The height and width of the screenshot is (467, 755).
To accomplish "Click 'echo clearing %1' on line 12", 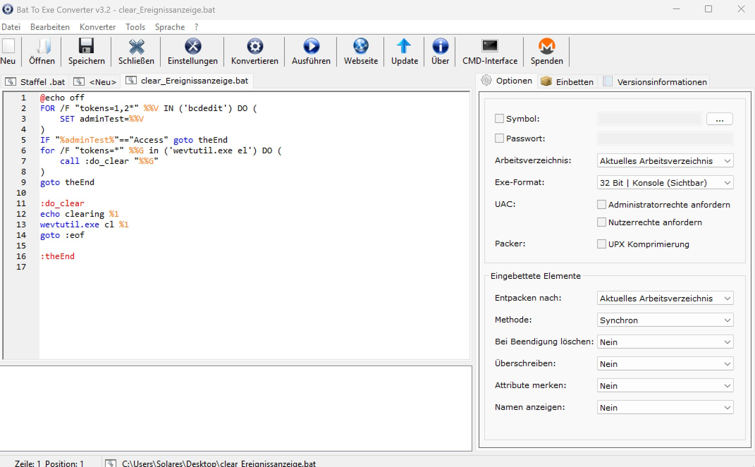I will click(x=79, y=214).
